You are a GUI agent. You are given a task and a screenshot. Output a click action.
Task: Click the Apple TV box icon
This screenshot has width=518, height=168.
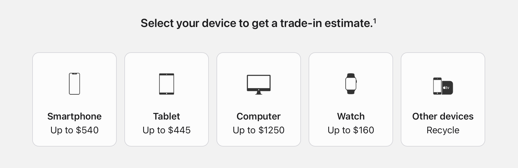coord(447,88)
